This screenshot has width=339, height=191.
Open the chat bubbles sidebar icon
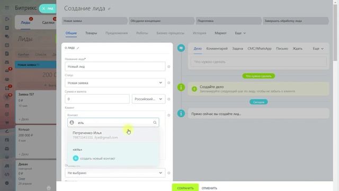[x=7, y=37]
